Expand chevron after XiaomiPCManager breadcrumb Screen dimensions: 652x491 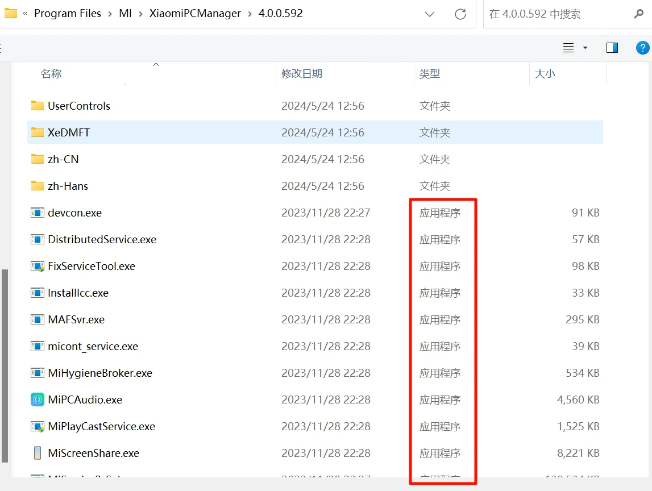[x=250, y=14]
